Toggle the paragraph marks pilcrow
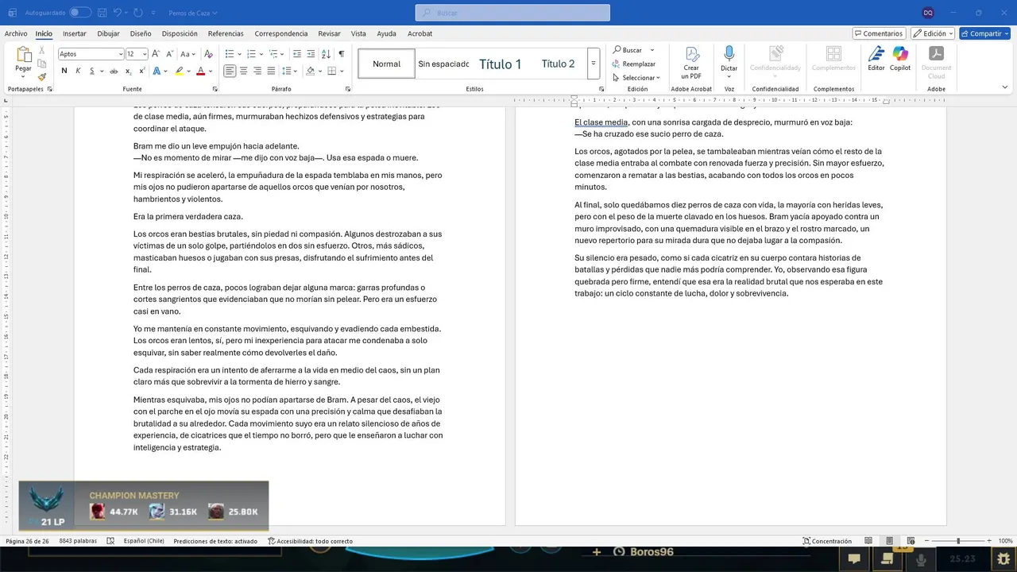The height and width of the screenshot is (572, 1017). tap(341, 54)
